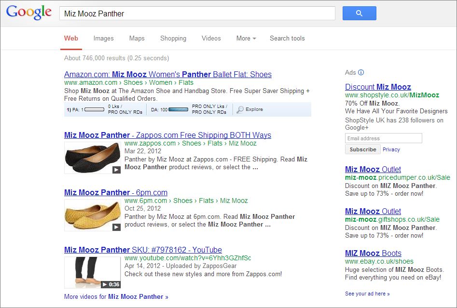The image size is (457, 308).
Task: Open the Videos tab
Action: [x=211, y=39]
